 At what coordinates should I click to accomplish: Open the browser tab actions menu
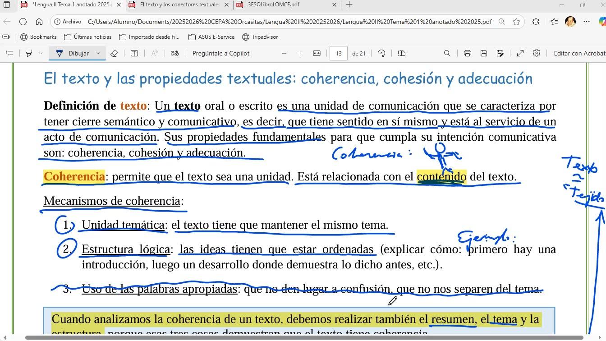7,5
